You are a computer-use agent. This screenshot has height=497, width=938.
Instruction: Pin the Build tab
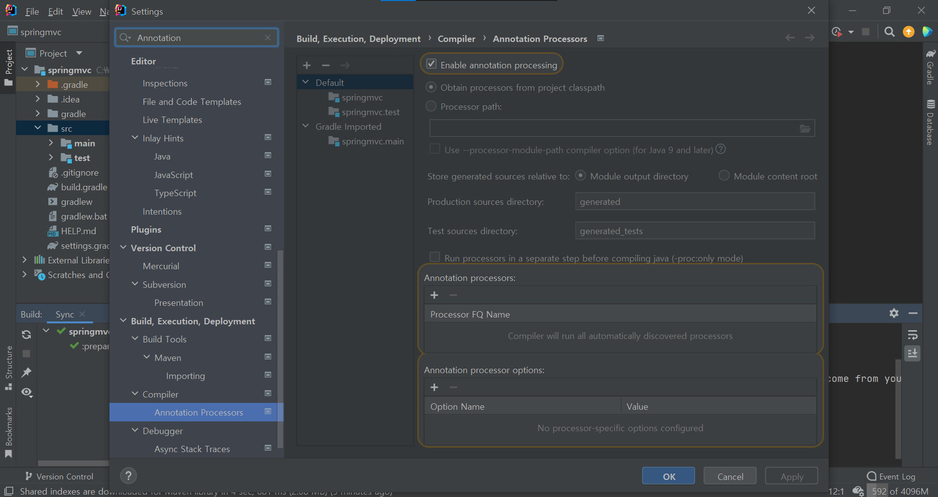point(26,373)
